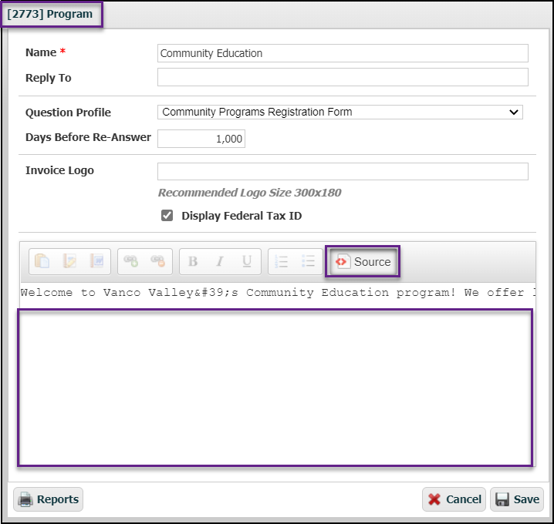
Task: Toggle Source view in editor
Action: [x=363, y=261]
